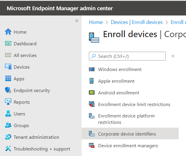Click the Windows enrollment icon
Viewport: 186px width, 156px height.
[92, 69]
